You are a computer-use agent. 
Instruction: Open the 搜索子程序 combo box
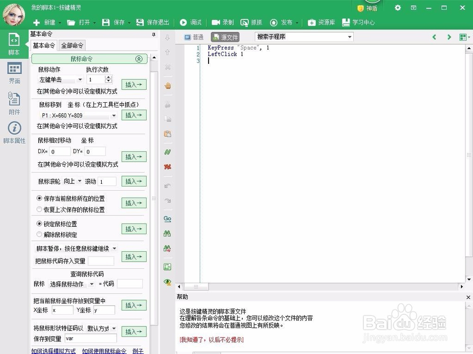tap(304, 37)
